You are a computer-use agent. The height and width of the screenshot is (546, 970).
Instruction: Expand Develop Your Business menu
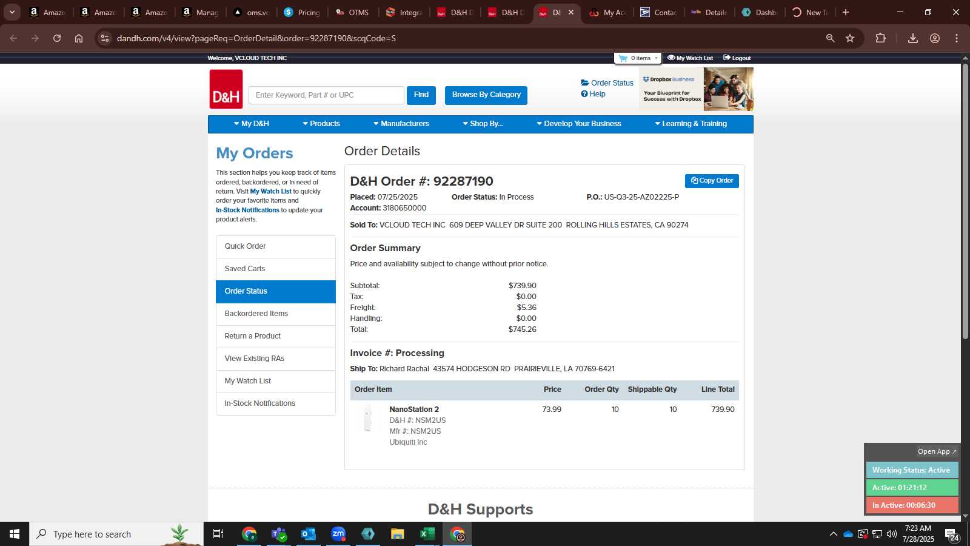579,124
